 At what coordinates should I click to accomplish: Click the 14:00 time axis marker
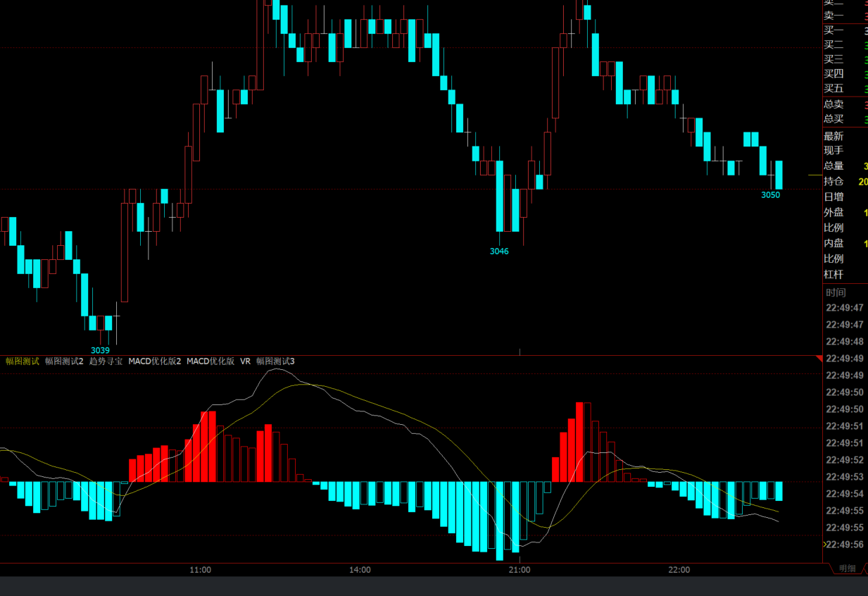tap(360, 570)
